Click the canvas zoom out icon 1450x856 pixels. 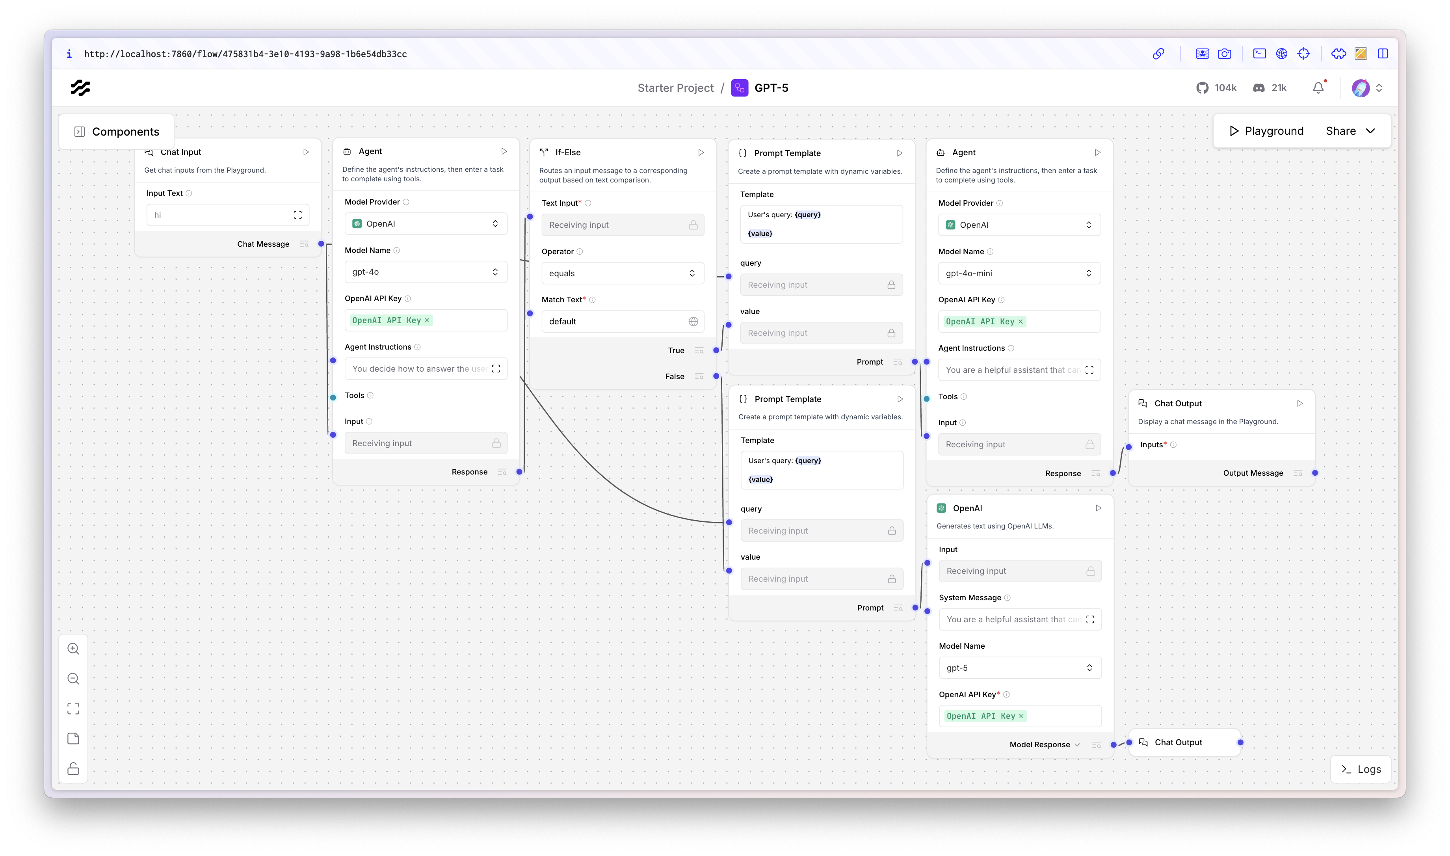click(x=73, y=678)
